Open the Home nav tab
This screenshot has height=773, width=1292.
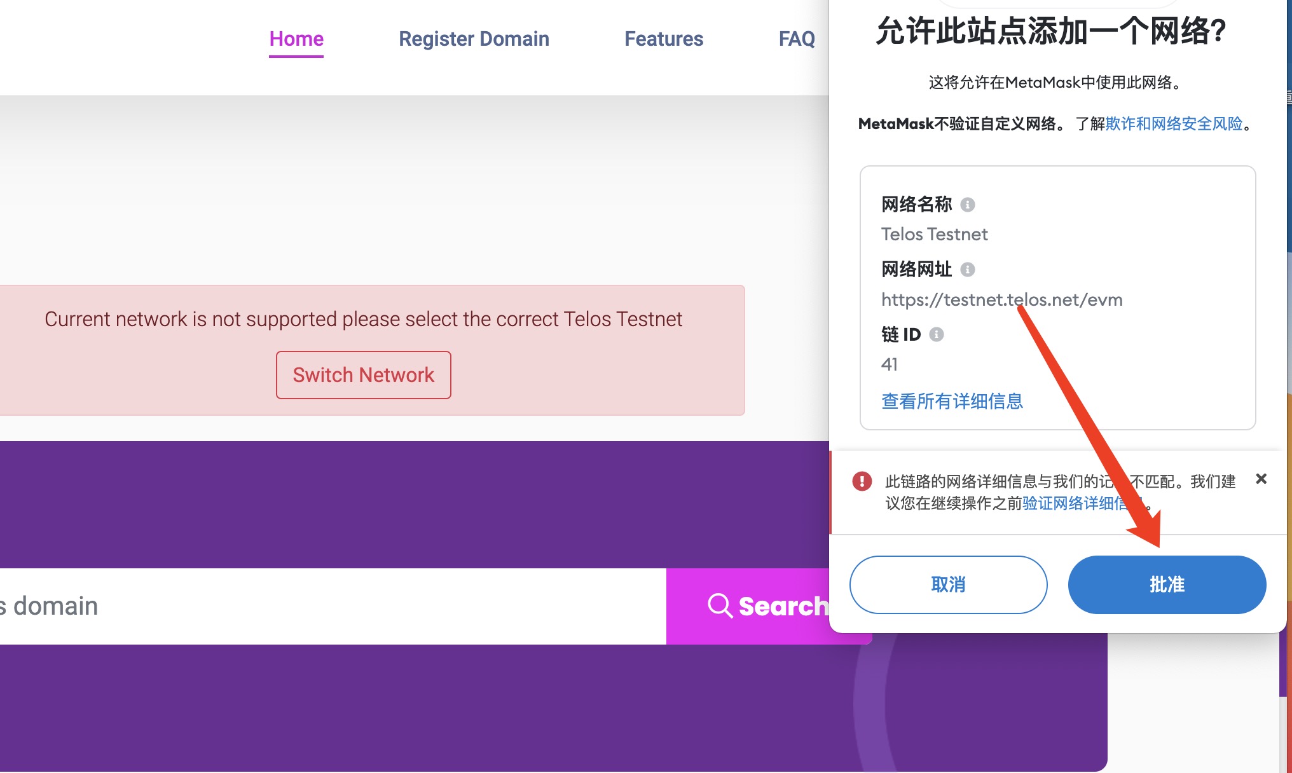pyautogui.click(x=296, y=39)
